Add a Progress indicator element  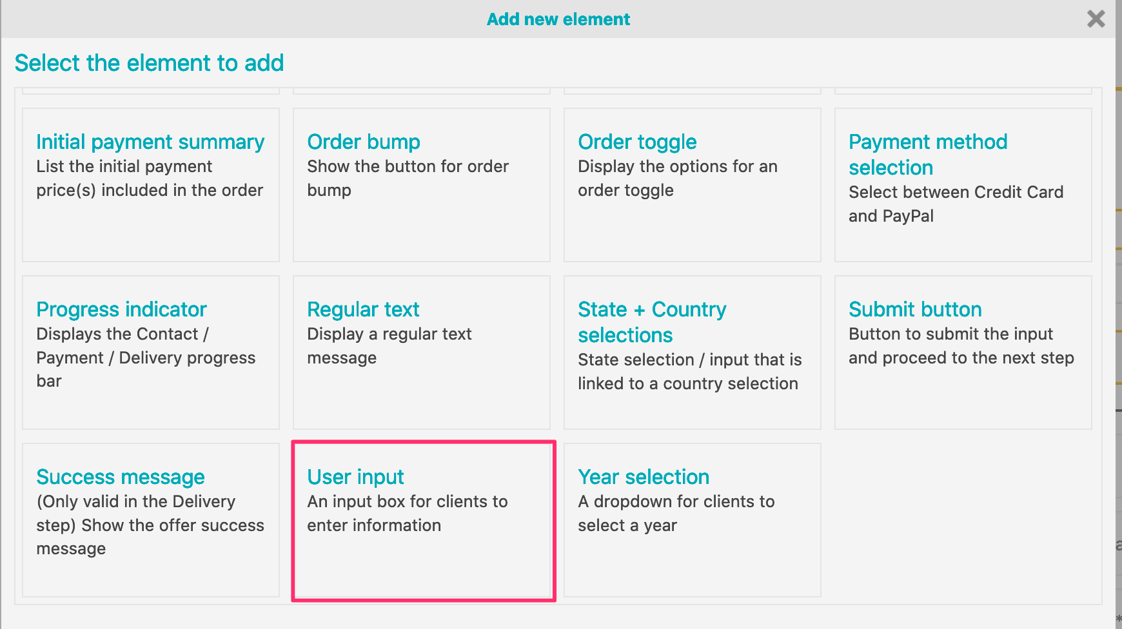click(150, 353)
